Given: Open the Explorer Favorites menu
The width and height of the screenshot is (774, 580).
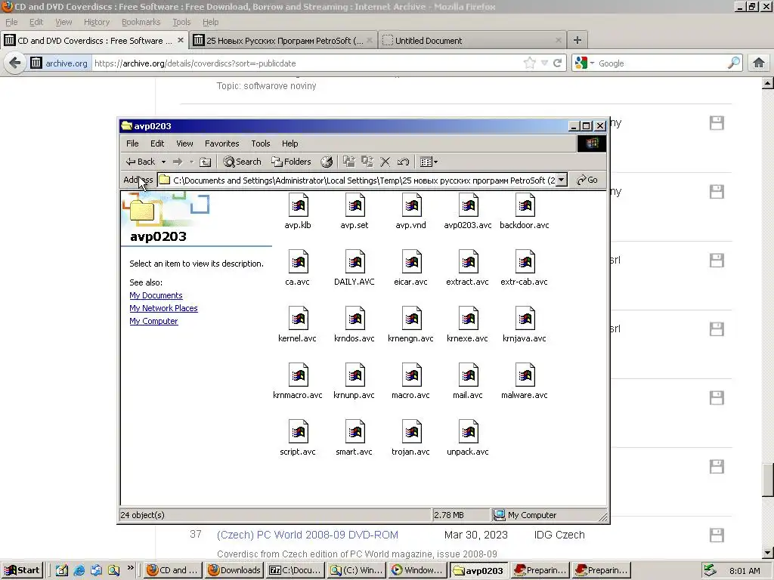Looking at the screenshot, I should tap(221, 143).
